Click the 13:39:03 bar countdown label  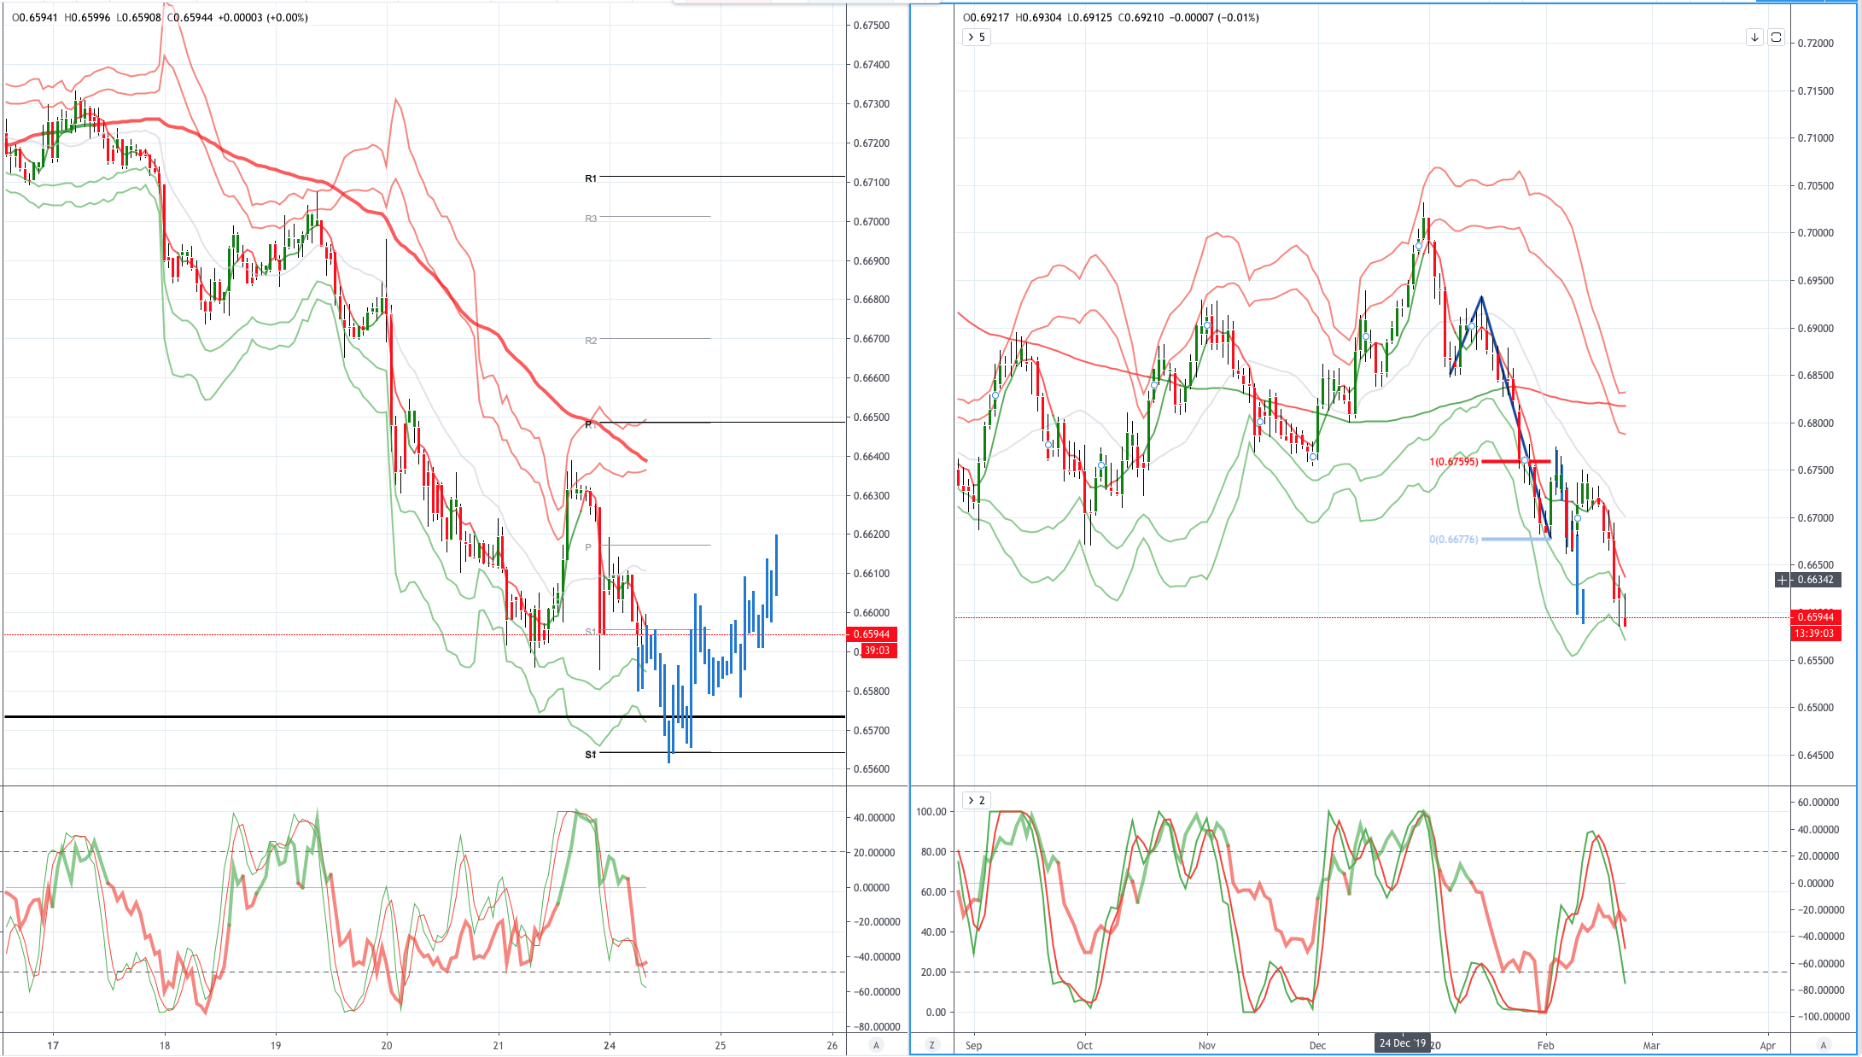coord(1814,634)
